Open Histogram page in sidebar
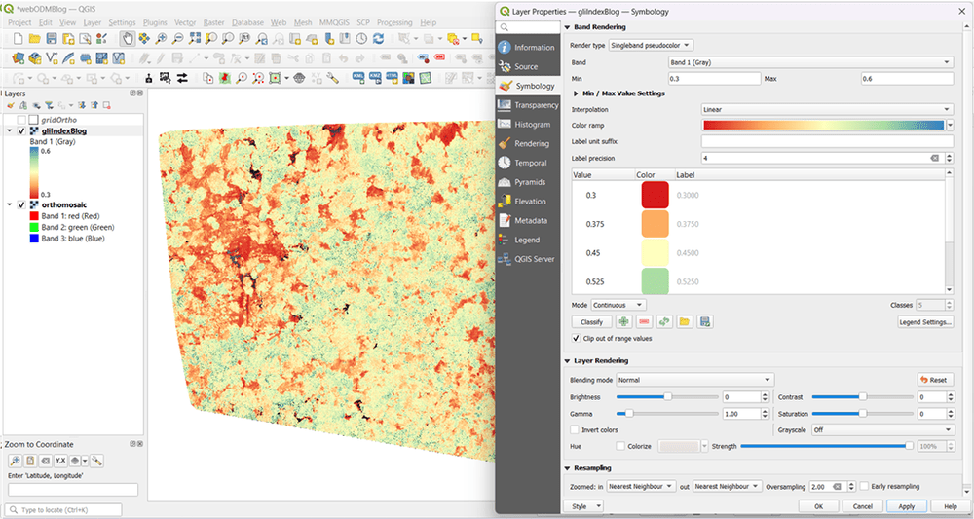 coord(531,125)
